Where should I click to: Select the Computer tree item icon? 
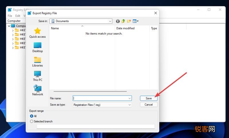pos(13,26)
